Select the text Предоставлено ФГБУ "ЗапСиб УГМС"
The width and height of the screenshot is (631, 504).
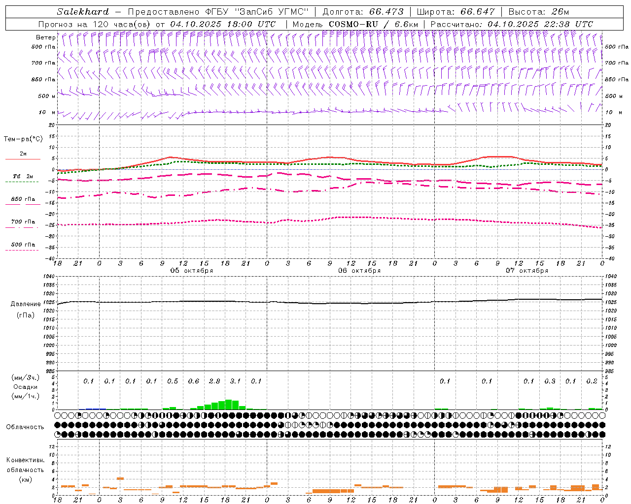point(218,11)
